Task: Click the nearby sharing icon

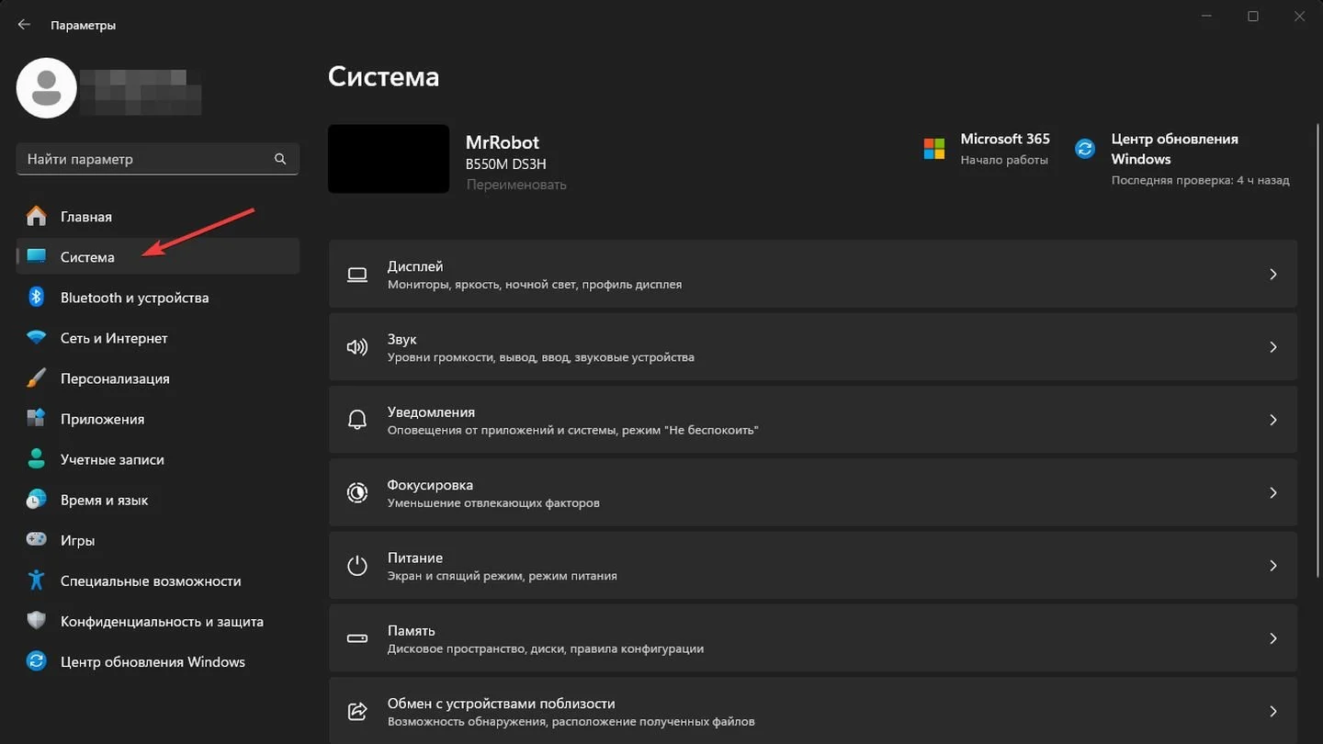Action: pyautogui.click(x=357, y=711)
